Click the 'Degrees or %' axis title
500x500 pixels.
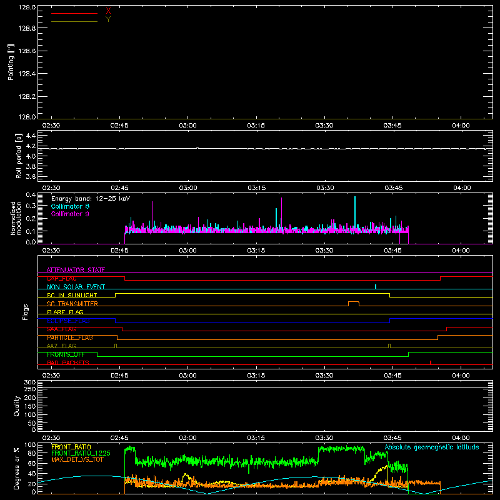[17, 468]
